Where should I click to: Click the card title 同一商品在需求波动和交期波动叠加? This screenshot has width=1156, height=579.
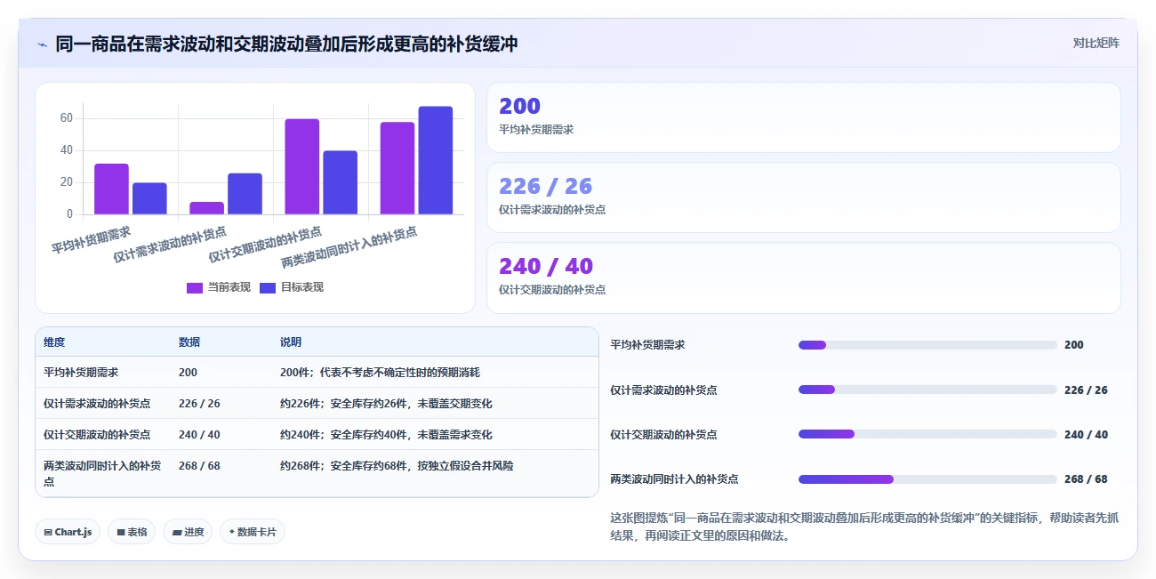(286, 44)
